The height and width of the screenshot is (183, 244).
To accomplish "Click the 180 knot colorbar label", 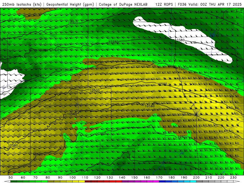I will pyautogui.click(x=171, y=178).
